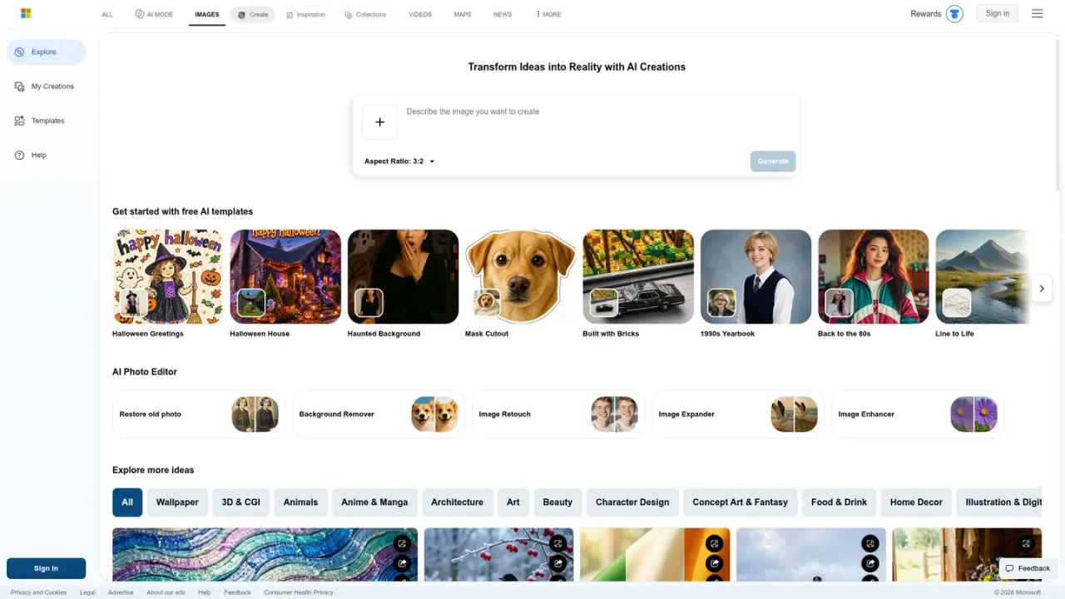Click visual search icon on snowy sky image

click(869, 544)
